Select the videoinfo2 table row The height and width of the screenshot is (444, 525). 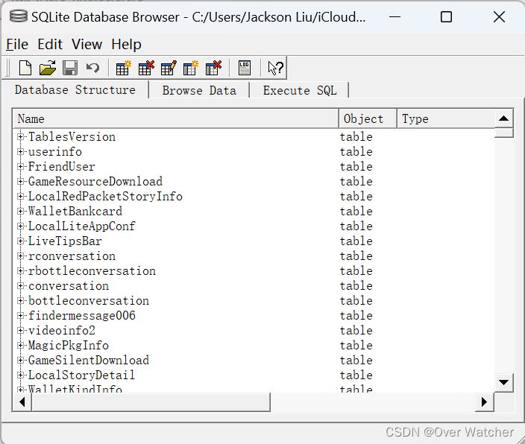tap(254, 330)
